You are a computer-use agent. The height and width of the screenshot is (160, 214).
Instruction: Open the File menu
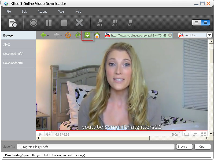9,12
